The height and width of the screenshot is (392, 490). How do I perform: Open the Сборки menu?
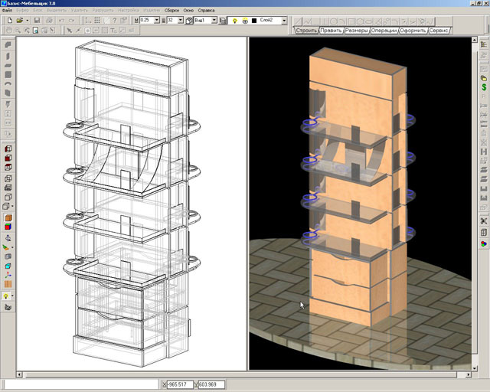171,10
